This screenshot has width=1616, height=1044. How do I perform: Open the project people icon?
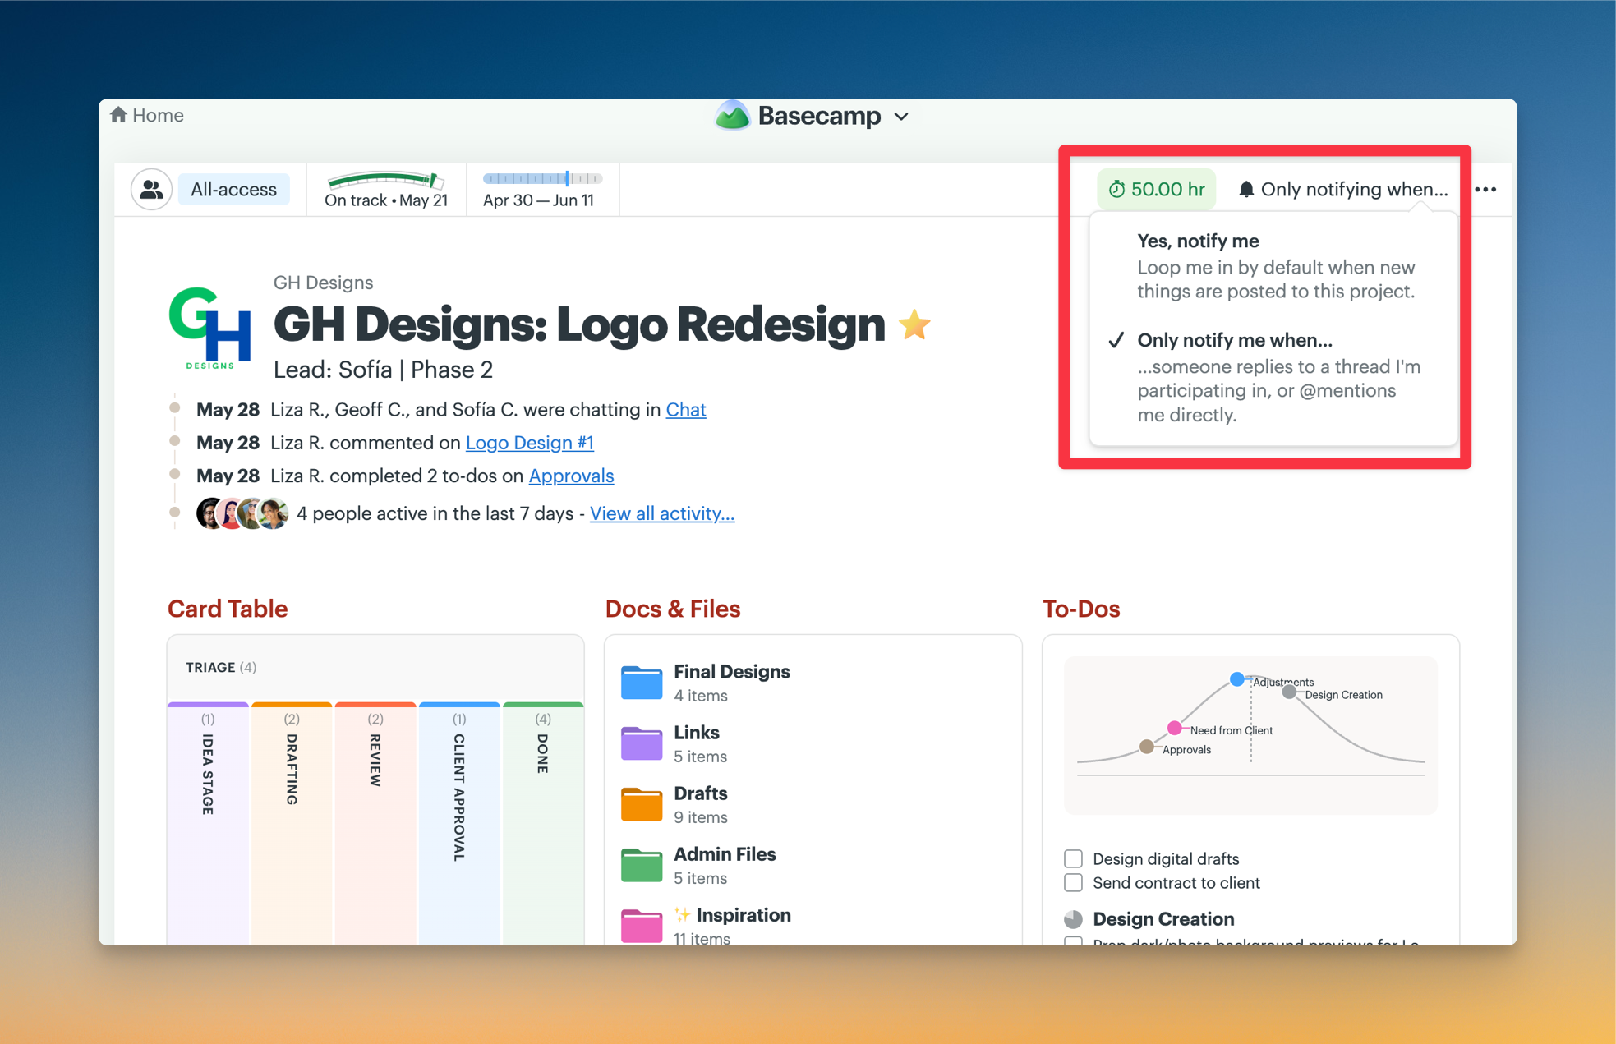pyautogui.click(x=151, y=190)
